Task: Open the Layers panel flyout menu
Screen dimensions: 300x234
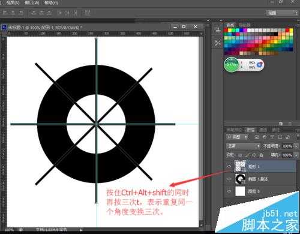Action: 296,130
